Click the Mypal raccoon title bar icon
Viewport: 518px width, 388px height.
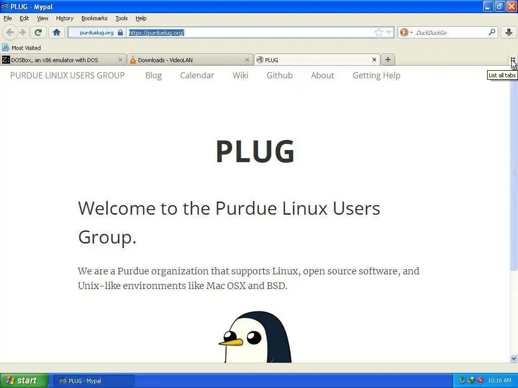(x=5, y=6)
